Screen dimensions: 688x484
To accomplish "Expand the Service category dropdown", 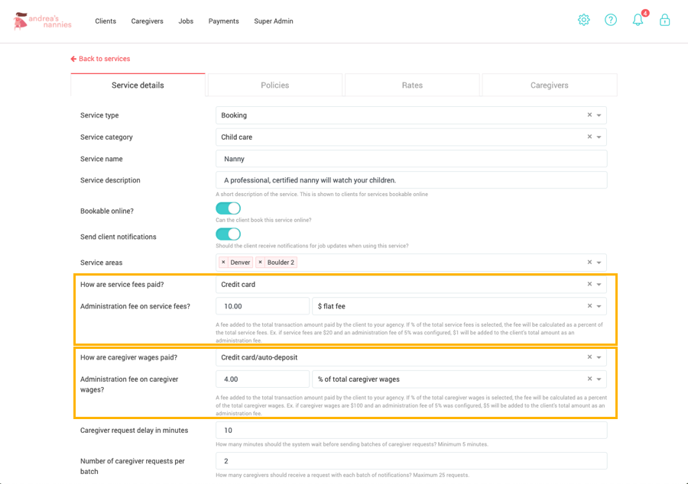I will point(599,137).
